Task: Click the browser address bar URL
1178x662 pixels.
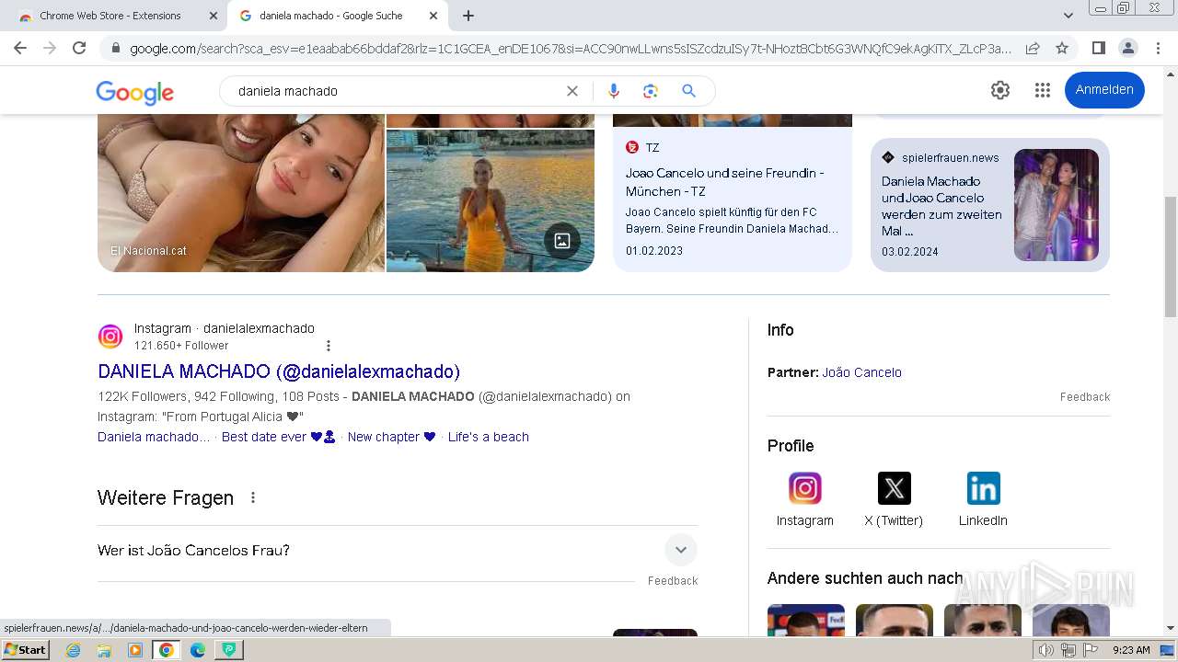Action: [x=571, y=48]
